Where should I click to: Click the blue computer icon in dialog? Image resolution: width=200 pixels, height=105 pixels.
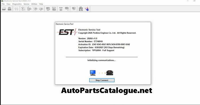tap(93, 73)
